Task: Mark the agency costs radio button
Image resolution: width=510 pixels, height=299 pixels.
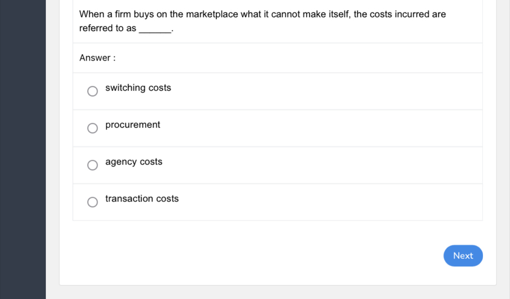Action: [x=92, y=165]
